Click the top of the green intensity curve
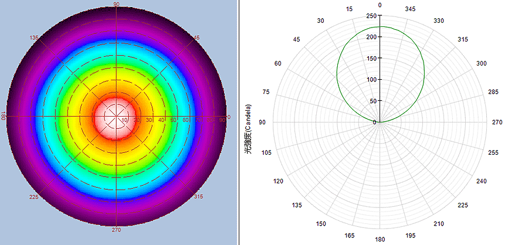 coord(380,26)
